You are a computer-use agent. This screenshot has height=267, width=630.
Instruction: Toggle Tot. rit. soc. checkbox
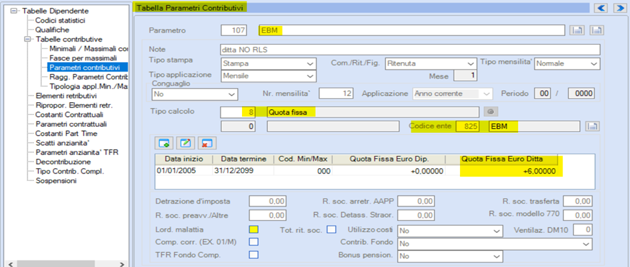[331, 230]
